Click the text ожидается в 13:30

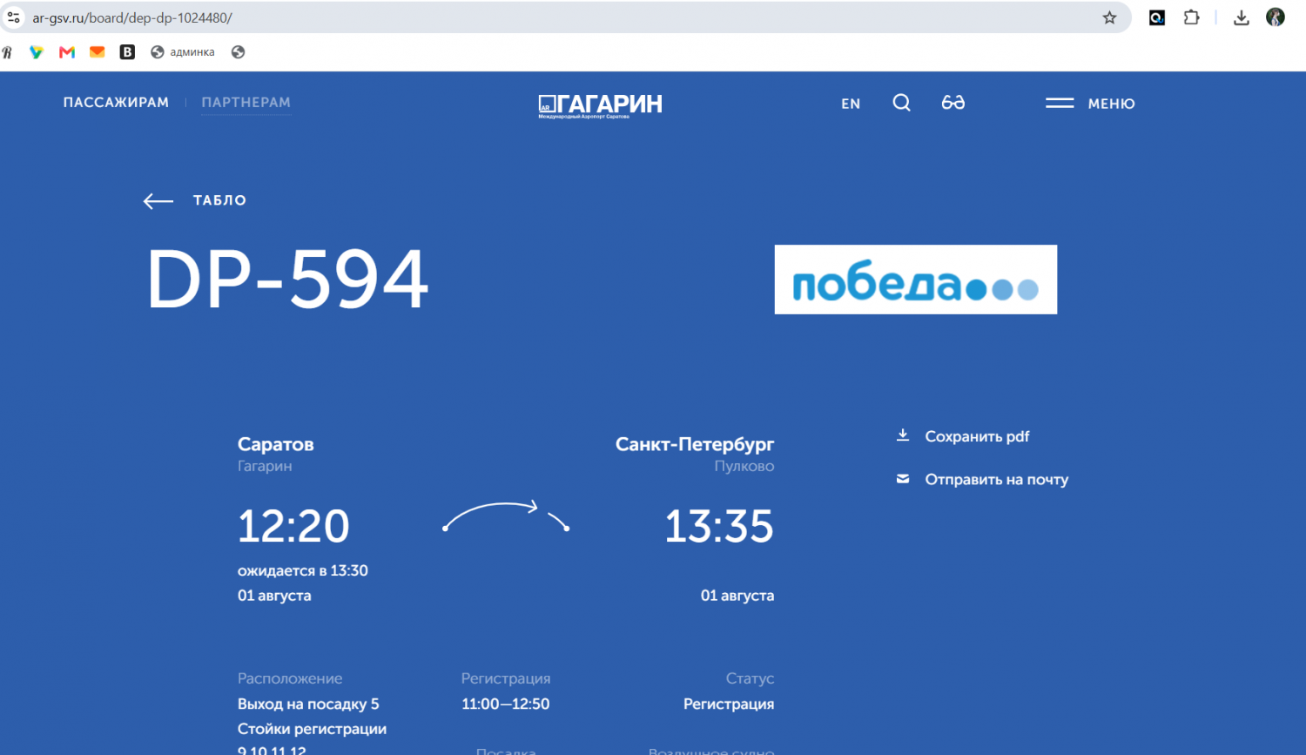(x=303, y=570)
